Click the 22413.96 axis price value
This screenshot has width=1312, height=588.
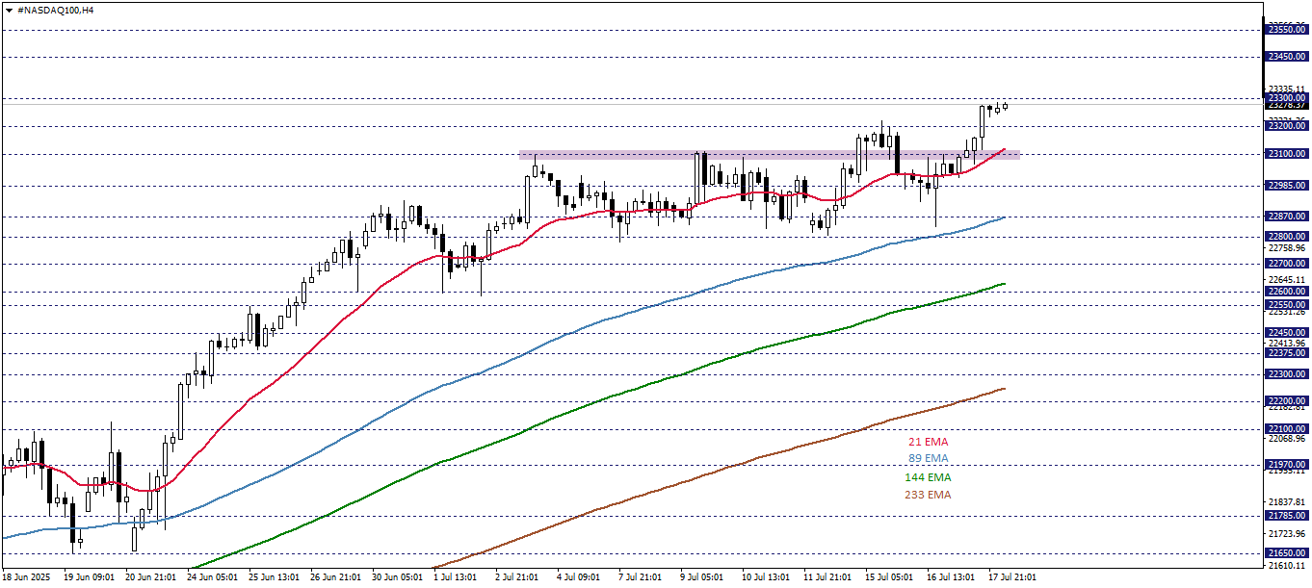click(1288, 344)
